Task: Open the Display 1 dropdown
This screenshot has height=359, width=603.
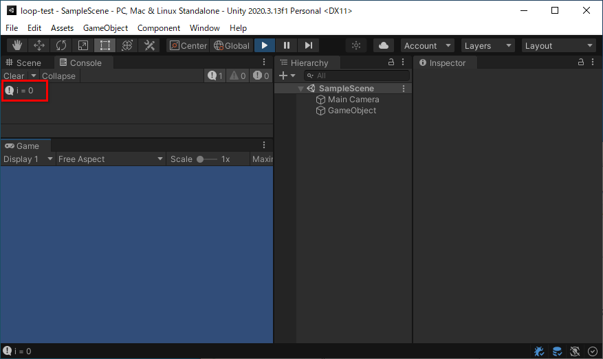Action: 28,159
